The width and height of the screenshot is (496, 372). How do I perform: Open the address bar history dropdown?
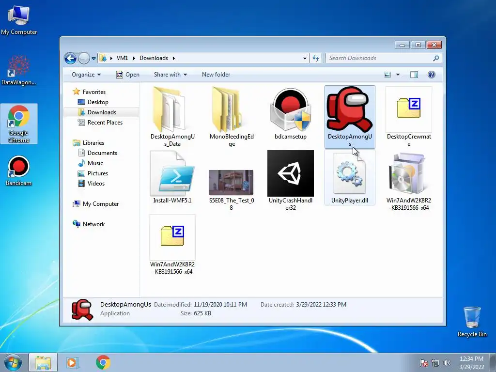[x=305, y=58]
